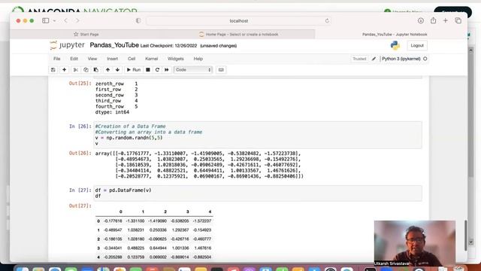Open the cell type Code dropdown
Screen dimensions: 481x271
point(193,70)
